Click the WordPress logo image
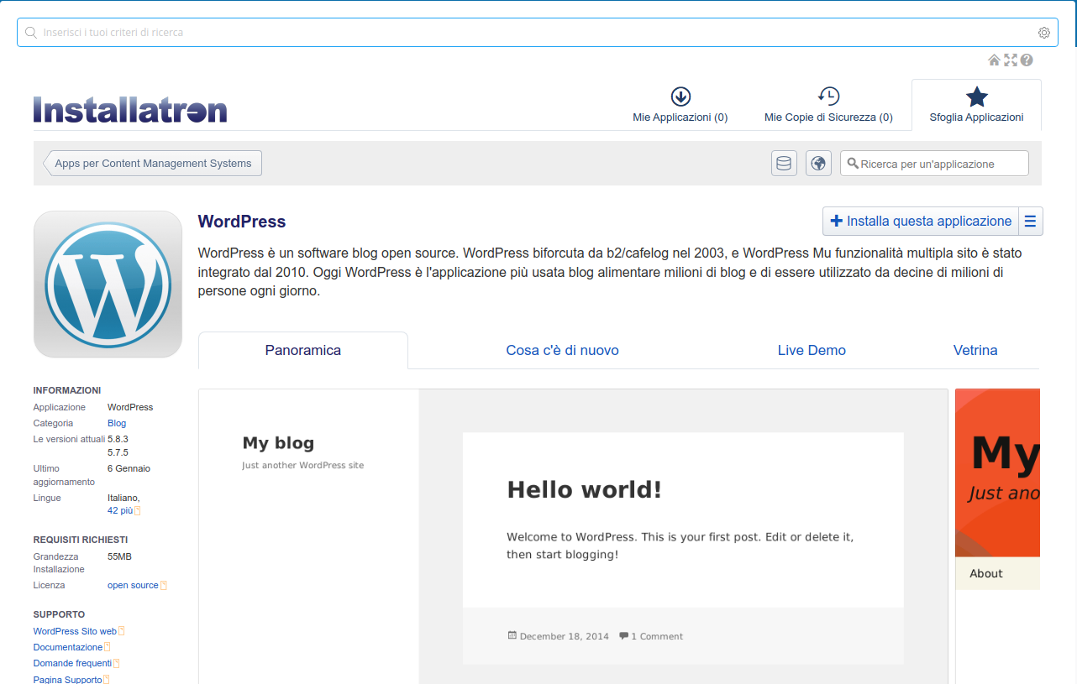Image resolution: width=1077 pixels, height=684 pixels. pos(108,285)
